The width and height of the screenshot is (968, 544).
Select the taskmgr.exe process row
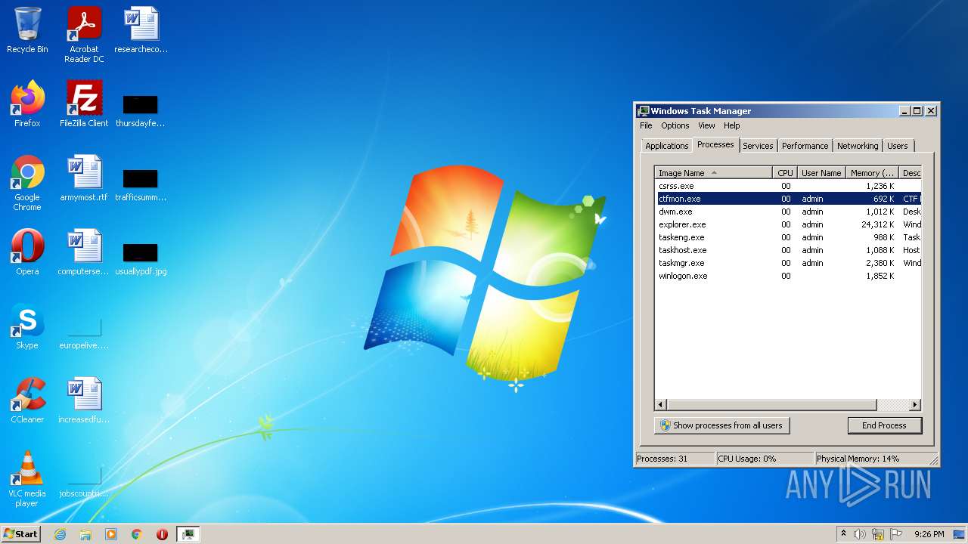point(788,263)
